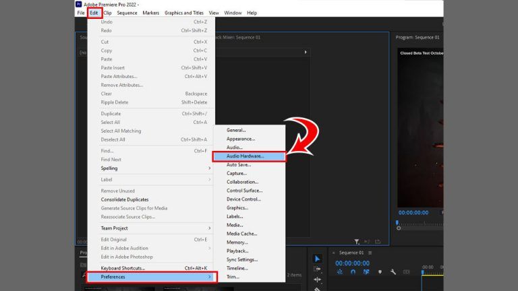Click the Program monitor video preview
The height and width of the screenshot is (291, 518).
click(420, 128)
